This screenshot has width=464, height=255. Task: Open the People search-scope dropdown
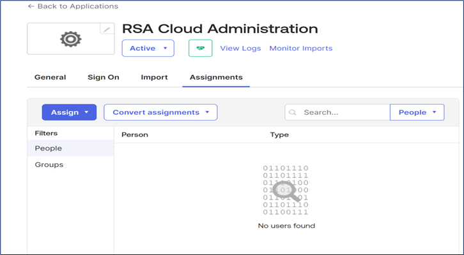pyautogui.click(x=417, y=113)
